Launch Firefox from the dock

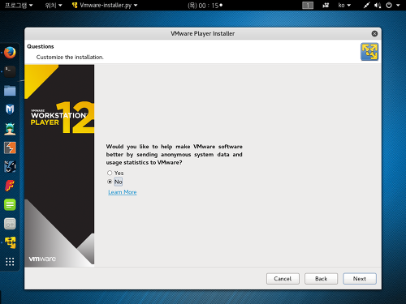click(x=10, y=53)
